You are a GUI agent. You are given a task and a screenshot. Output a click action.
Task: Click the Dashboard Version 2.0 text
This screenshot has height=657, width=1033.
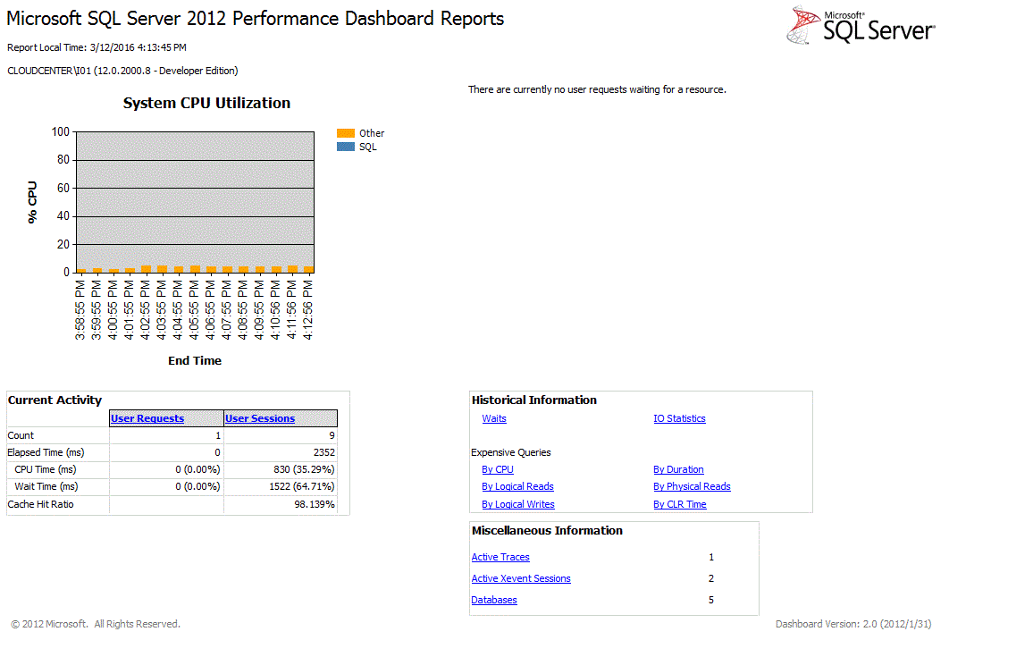853,624
